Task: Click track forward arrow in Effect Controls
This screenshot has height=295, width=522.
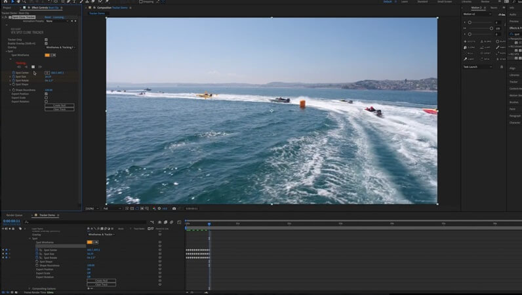Action: coord(40,67)
